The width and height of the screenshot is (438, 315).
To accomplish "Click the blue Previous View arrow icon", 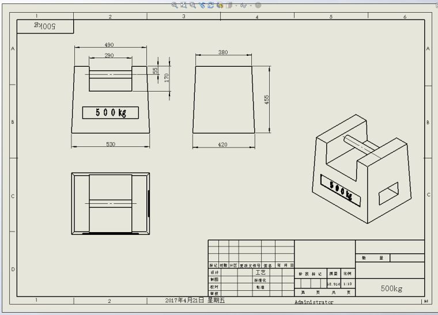I will point(202,5).
